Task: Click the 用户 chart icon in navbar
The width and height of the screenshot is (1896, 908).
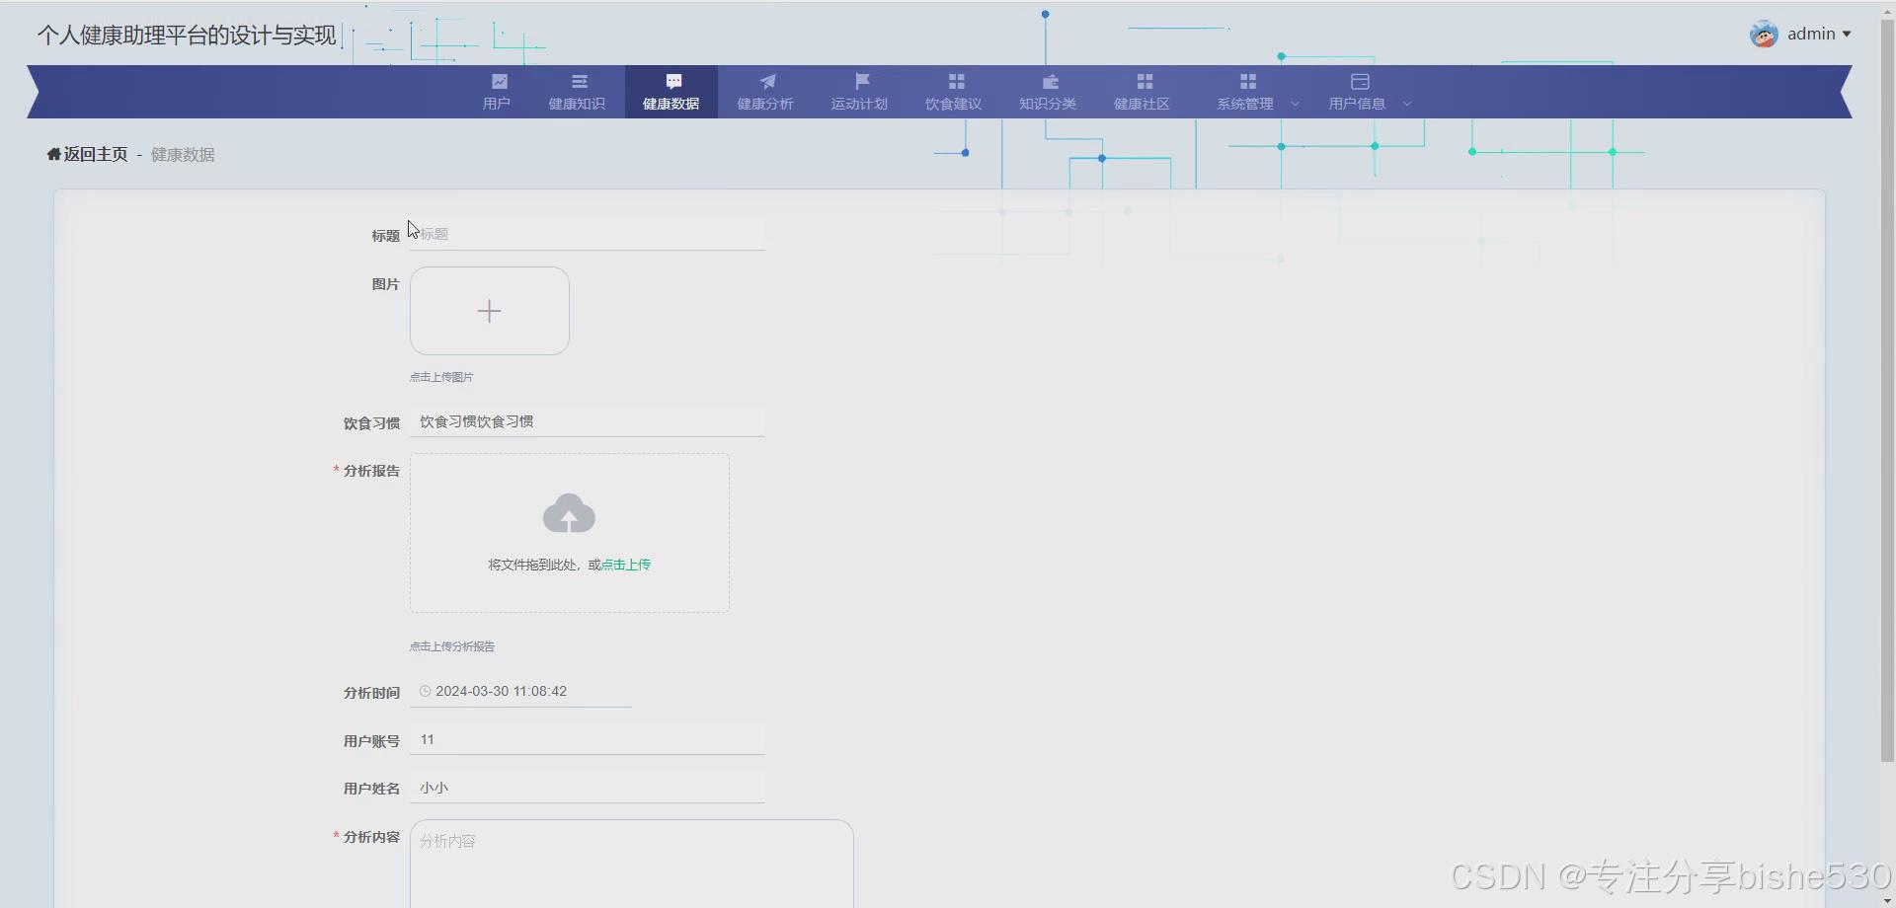Action: pos(500,82)
